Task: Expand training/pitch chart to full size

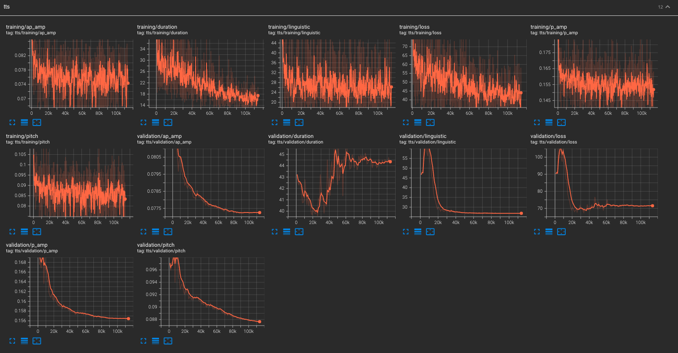Action: [12, 232]
